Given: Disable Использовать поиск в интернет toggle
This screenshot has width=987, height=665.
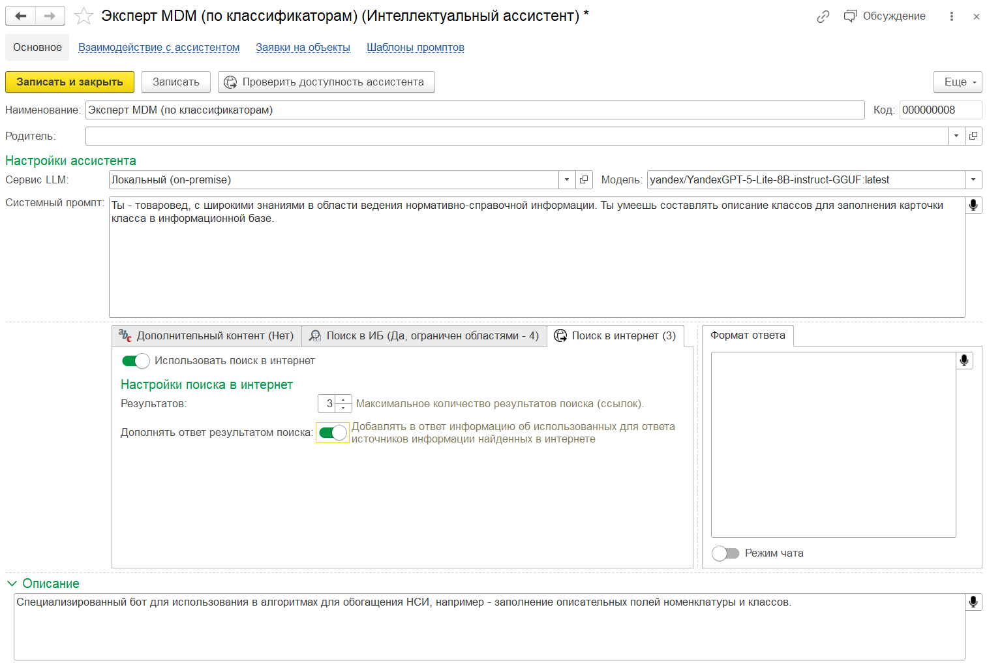Looking at the screenshot, I should pos(136,360).
